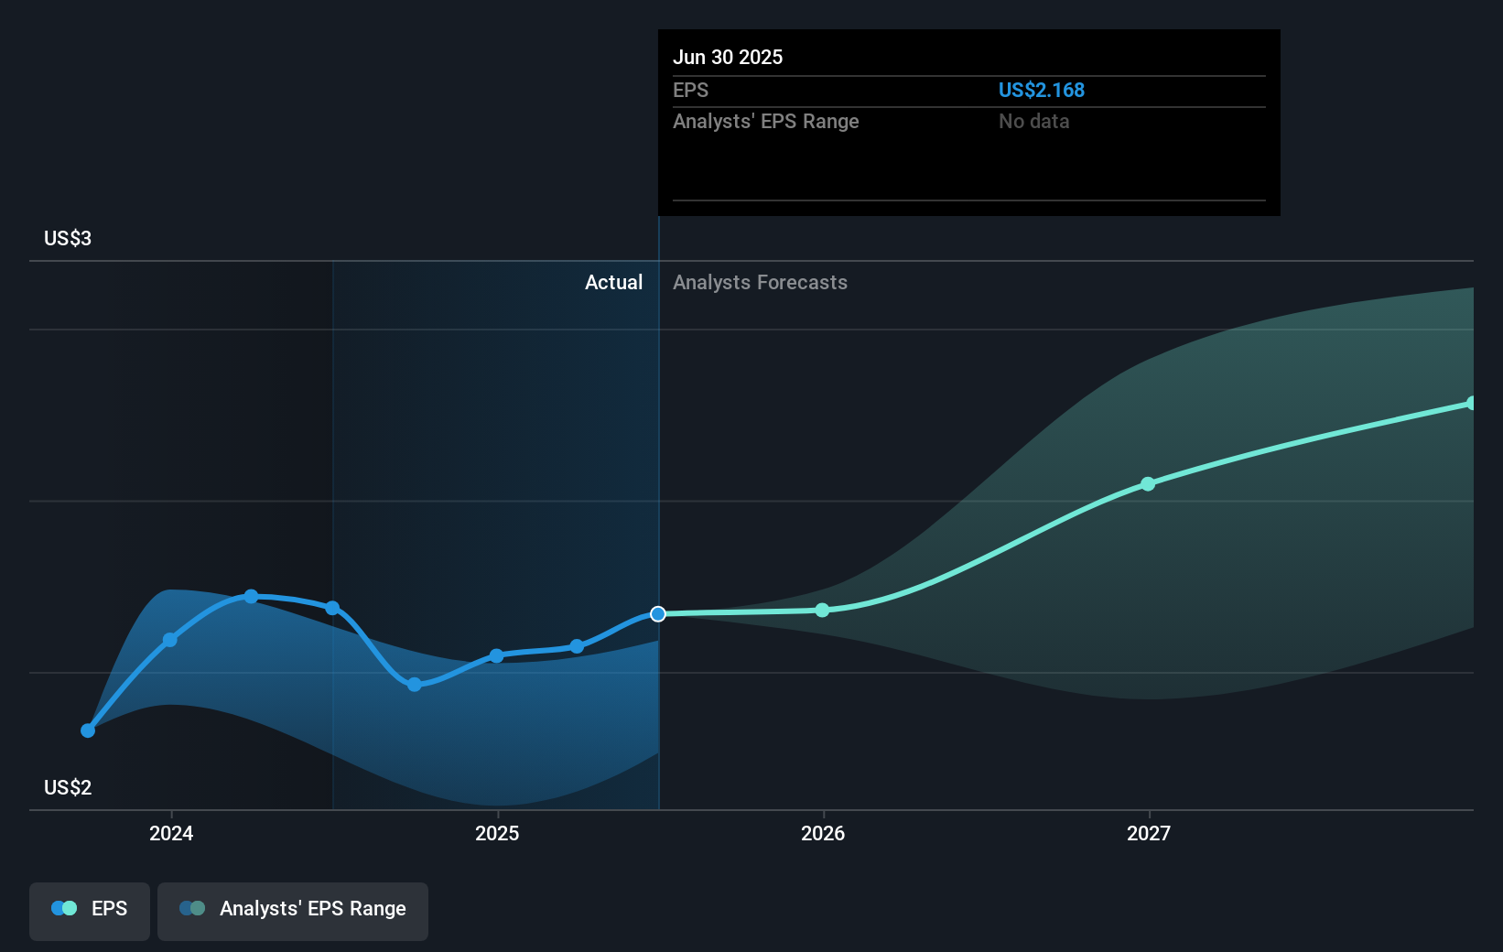Click the Analysts Forecasts label
Image resolution: width=1503 pixels, height=952 pixels.
[760, 282]
